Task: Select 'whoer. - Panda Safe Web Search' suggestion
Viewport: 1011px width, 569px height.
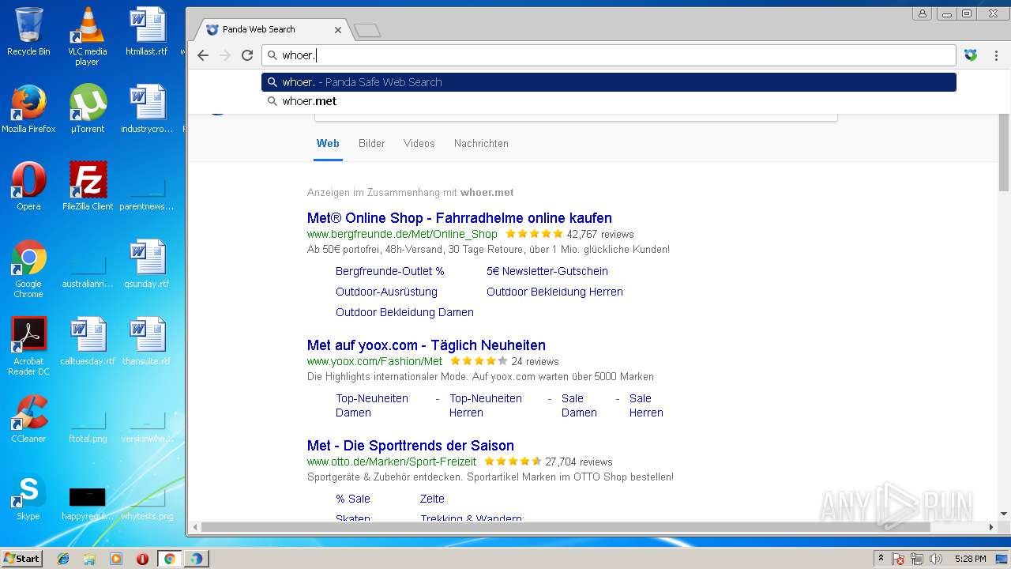Action: (x=608, y=82)
